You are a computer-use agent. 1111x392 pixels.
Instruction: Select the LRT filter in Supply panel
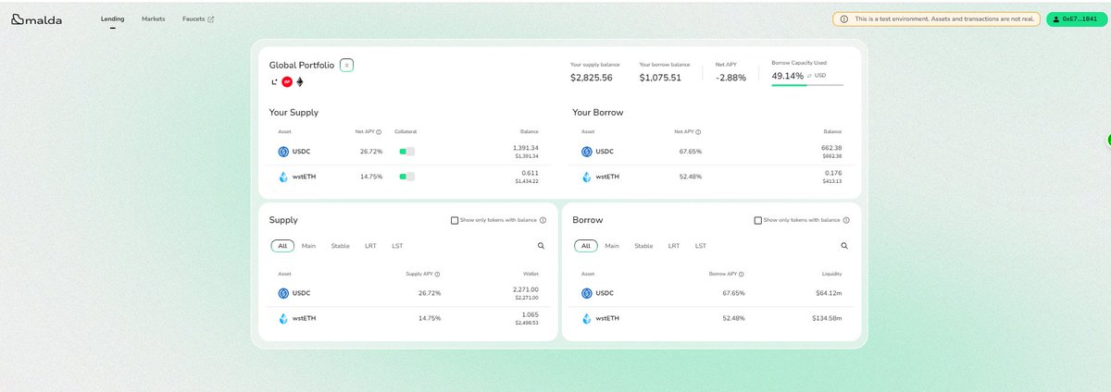pos(370,246)
